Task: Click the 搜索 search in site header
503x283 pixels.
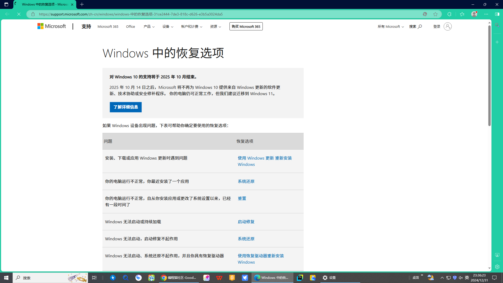Action: [415, 26]
